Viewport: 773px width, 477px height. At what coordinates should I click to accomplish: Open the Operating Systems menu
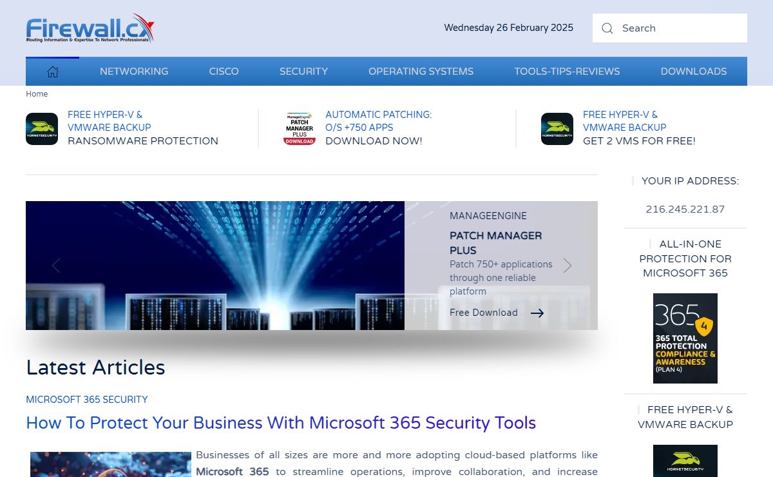click(421, 72)
